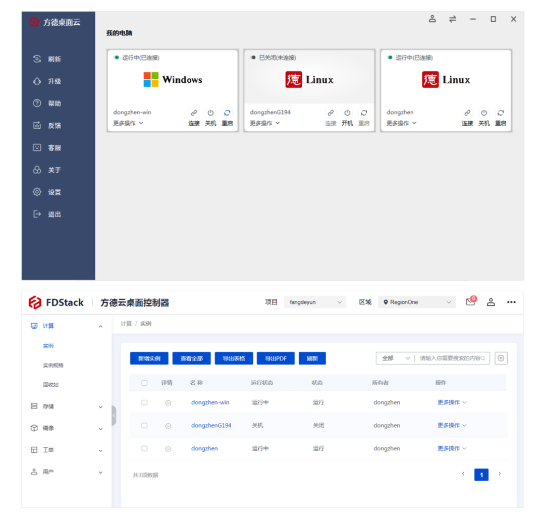Open the 全部 search filter dropdown
545x522 pixels.
pyautogui.click(x=396, y=358)
